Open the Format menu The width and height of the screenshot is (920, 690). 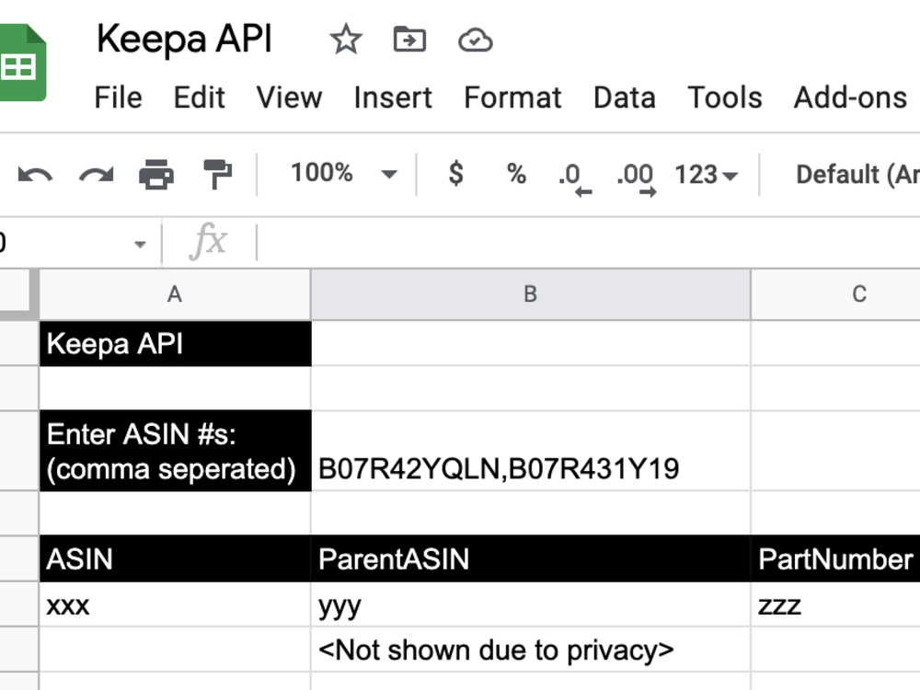(512, 98)
